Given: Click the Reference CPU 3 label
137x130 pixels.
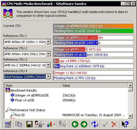Looking at the screenshot, I should click(x=15, y=60).
